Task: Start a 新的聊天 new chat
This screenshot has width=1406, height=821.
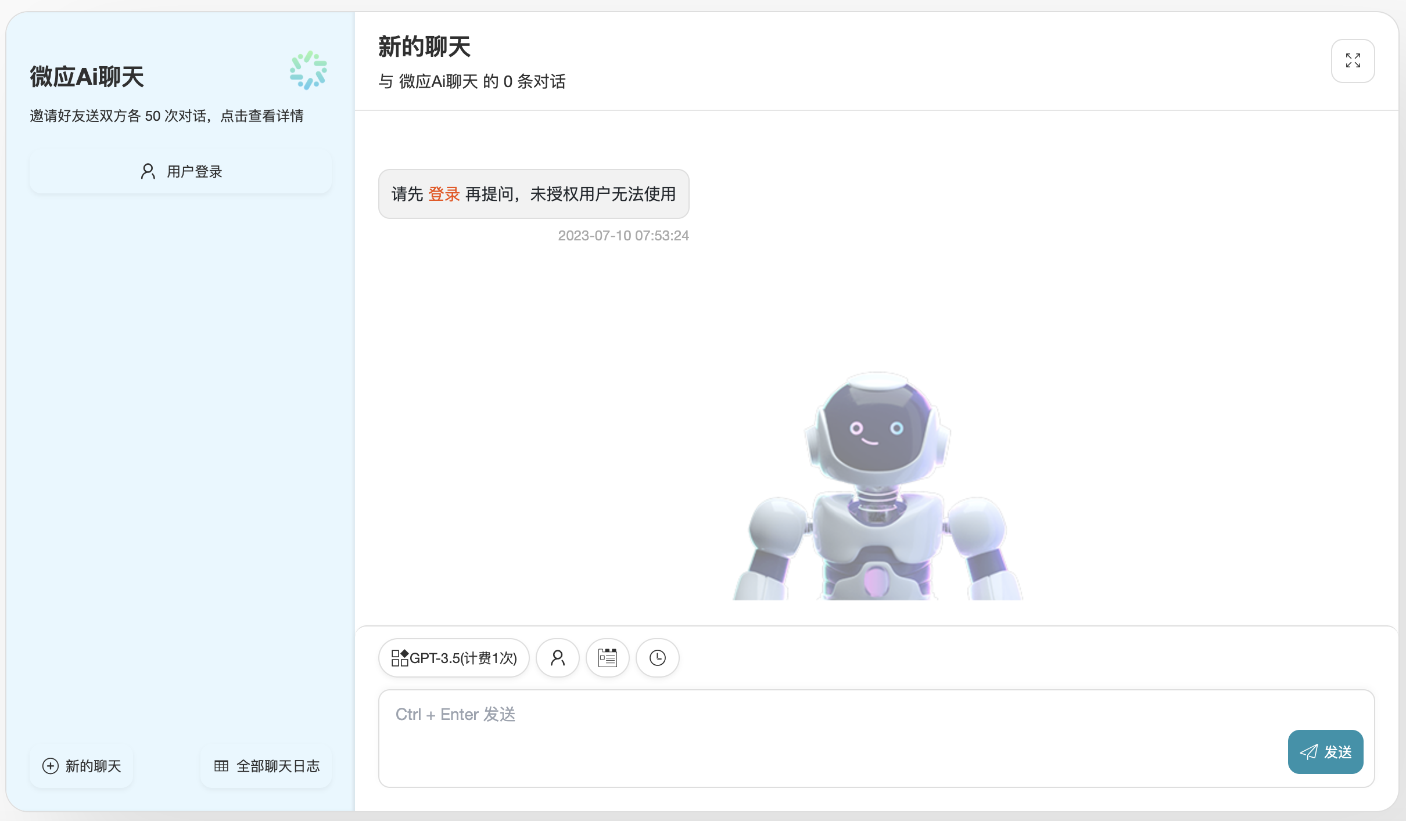Action: [81, 766]
